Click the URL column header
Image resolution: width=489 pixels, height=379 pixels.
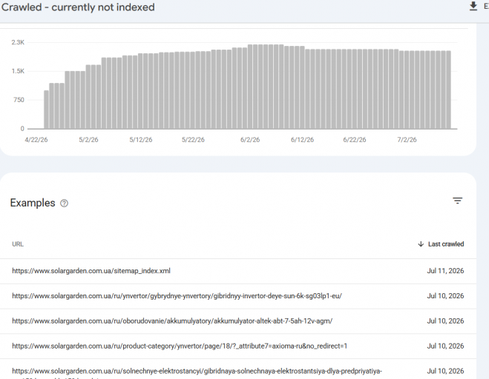[x=18, y=244]
